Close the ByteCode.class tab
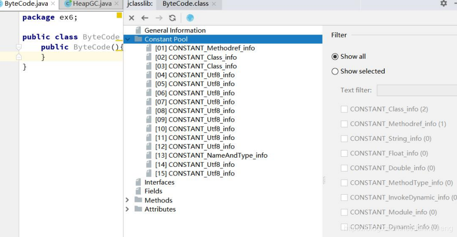Viewport: 457px width, 237px height. tap(214, 4)
